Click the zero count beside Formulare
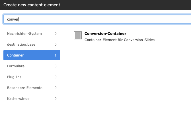The image size is (191, 115). (x=56, y=66)
